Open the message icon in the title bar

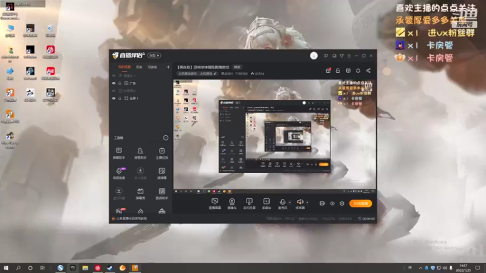(326, 56)
